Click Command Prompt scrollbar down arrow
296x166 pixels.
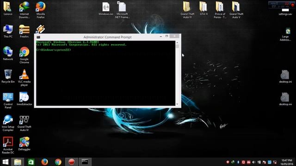pyautogui.click(x=177, y=104)
